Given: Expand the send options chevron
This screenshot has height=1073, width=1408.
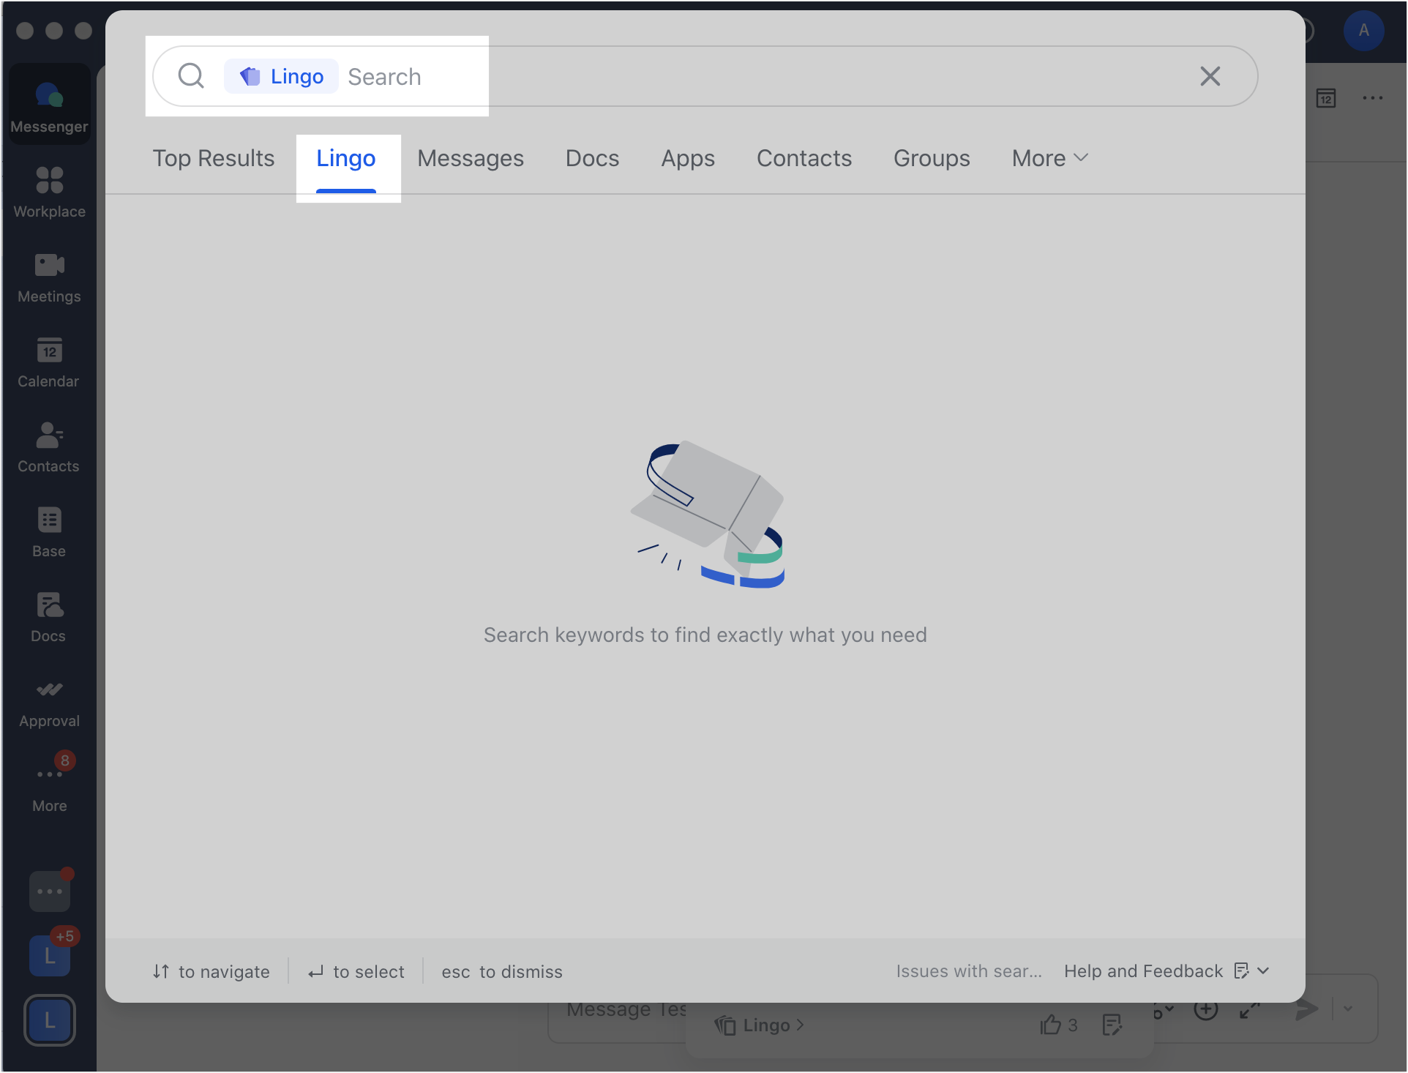Looking at the screenshot, I should tap(1350, 1009).
